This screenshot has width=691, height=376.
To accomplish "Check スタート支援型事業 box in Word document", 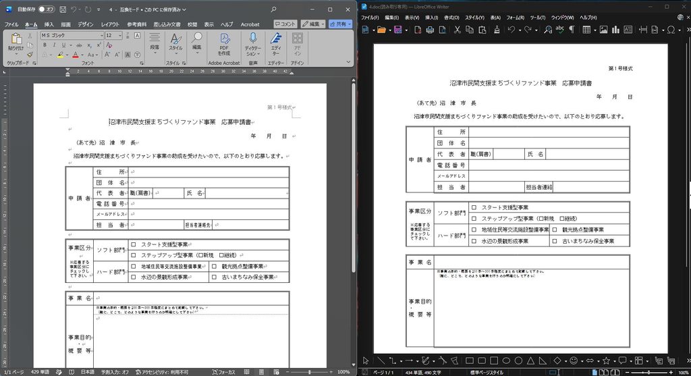I will pos(134,244).
